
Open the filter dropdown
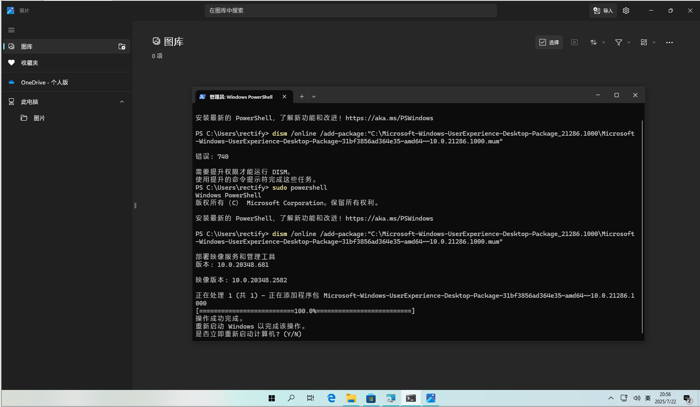[x=622, y=42]
